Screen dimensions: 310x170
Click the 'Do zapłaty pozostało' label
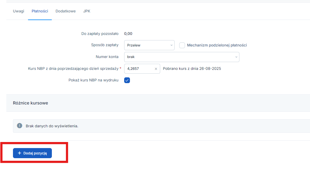(x=100, y=34)
